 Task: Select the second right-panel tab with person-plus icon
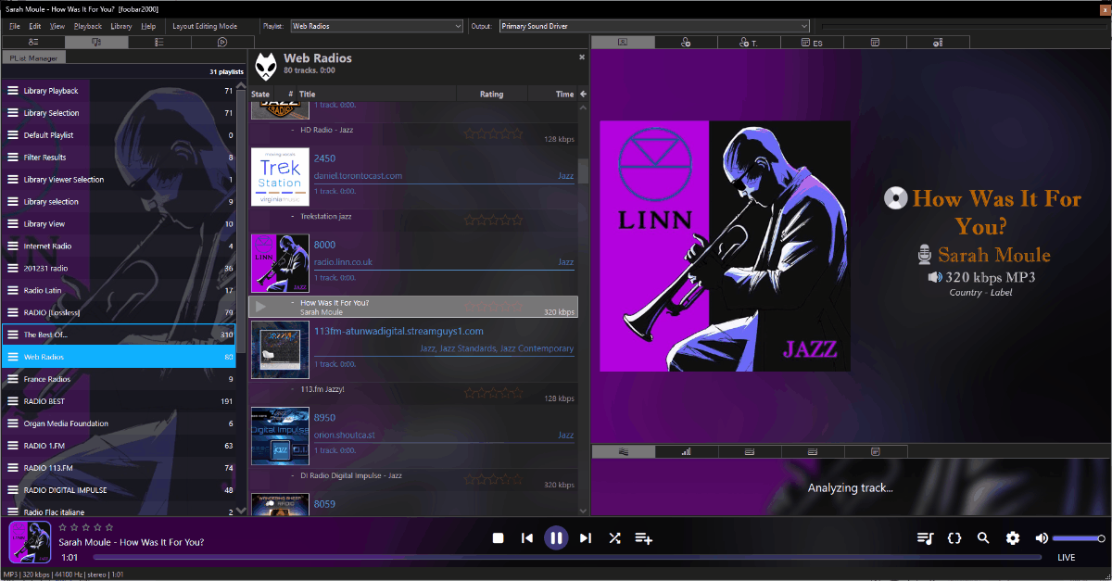coord(686,42)
